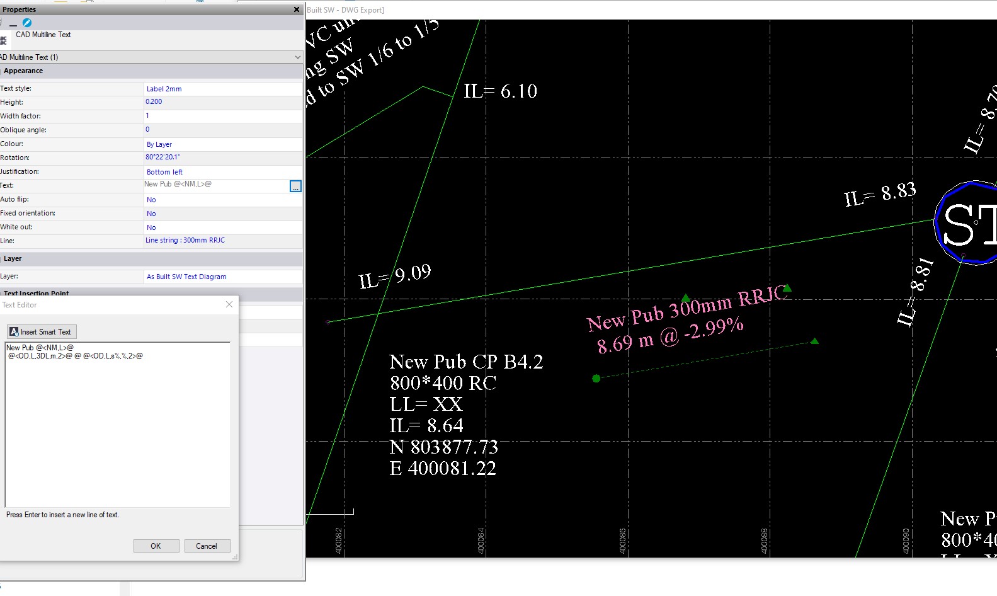Click the triangle grip after pink RRJC text
The width and height of the screenshot is (997, 596).
(787, 289)
